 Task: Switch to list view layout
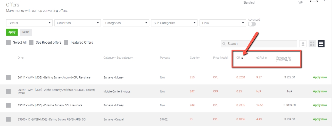pos(321,44)
